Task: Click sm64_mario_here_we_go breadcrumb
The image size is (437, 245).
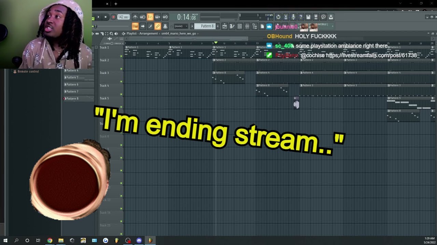Action: 179,34
